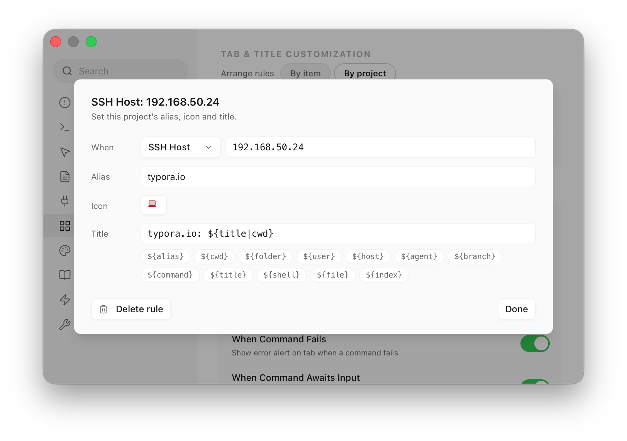The height and width of the screenshot is (441, 627).
Task: Click the 192.168.50.24 host input field
Action: pyautogui.click(x=380, y=147)
